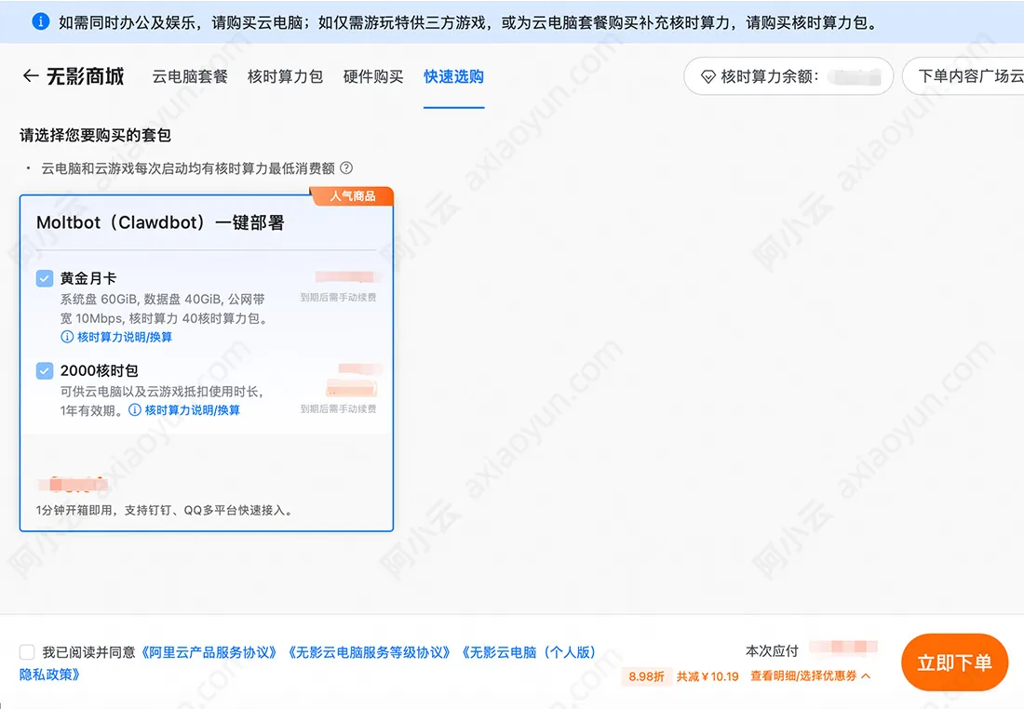Collapse the 查看明细/选择优惠券 chevron

tap(866, 677)
